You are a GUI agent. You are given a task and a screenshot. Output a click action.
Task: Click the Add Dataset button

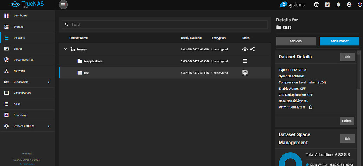pyautogui.click(x=340, y=41)
